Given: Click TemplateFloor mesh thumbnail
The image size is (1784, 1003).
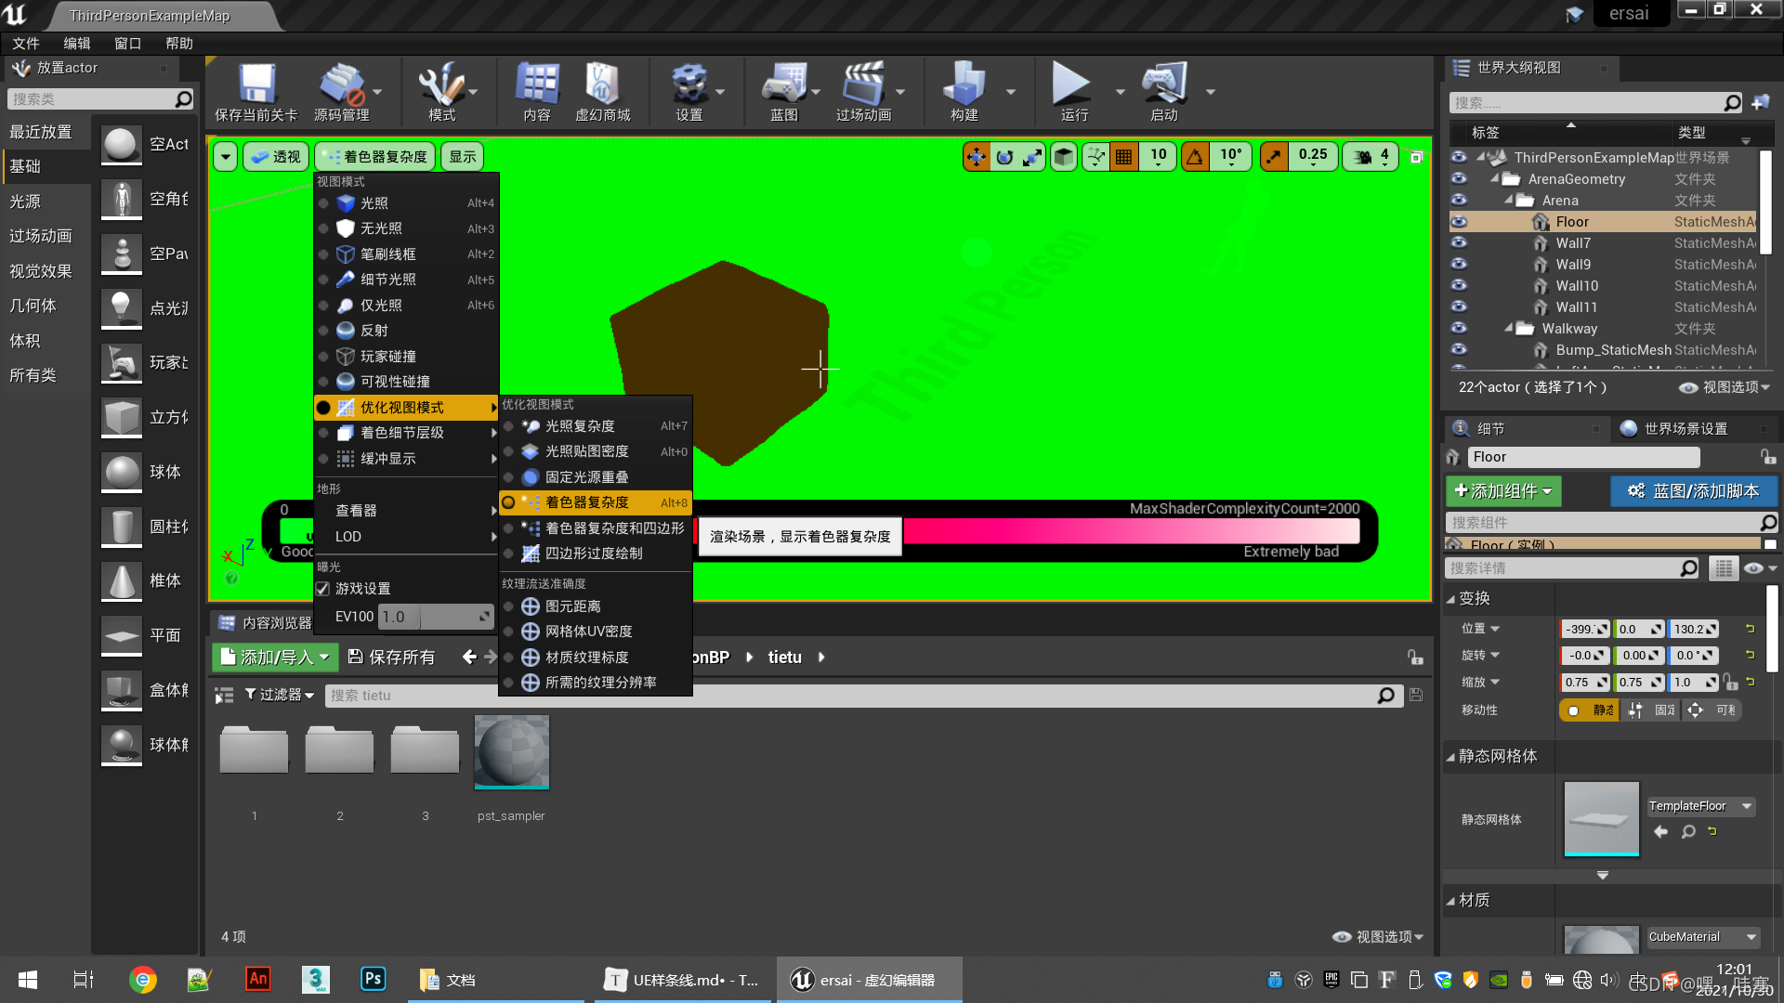Looking at the screenshot, I should coord(1601,818).
